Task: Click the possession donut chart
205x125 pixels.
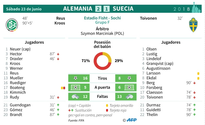Action: (102, 61)
